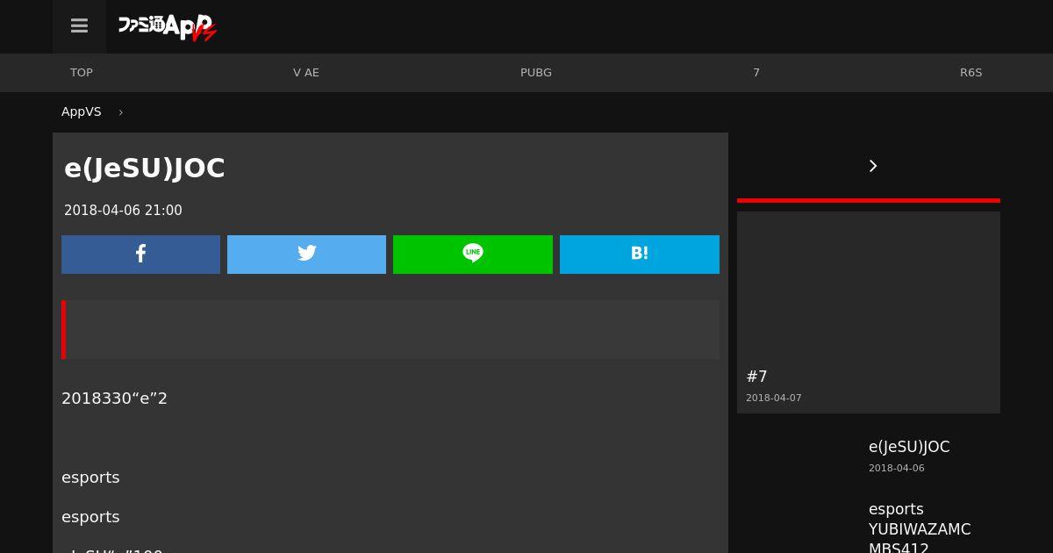Open sidebar article e(JeSU)JOC

click(909, 447)
